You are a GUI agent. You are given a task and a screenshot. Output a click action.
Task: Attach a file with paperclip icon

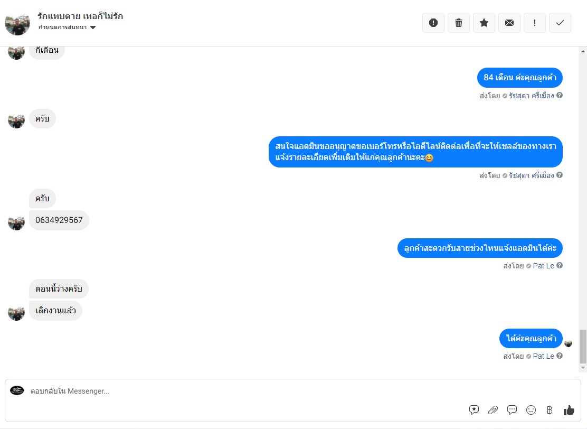point(493,410)
